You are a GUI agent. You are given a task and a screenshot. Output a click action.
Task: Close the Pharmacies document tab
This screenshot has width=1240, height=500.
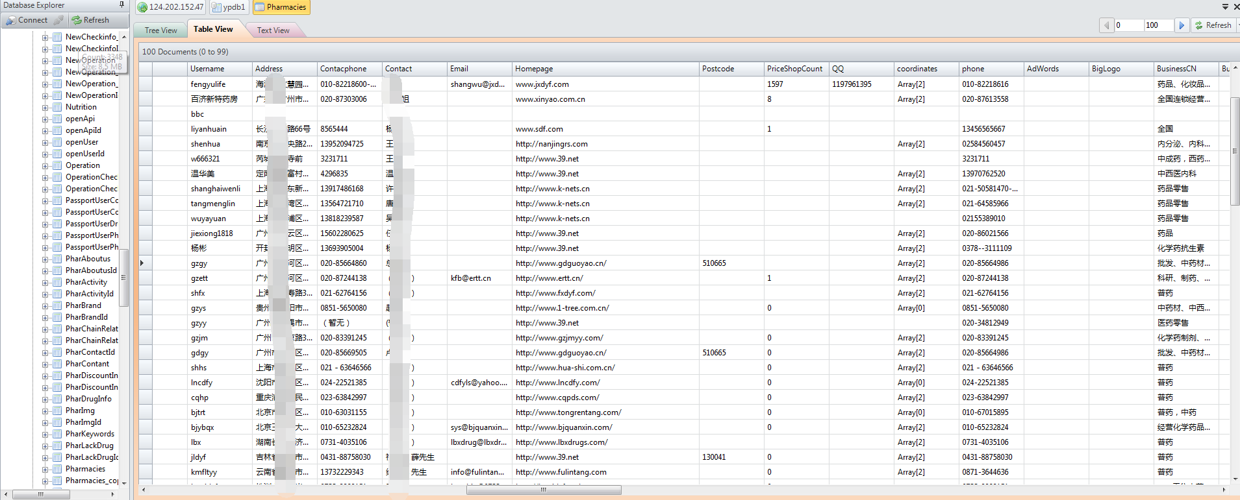pyautogui.click(x=1235, y=7)
